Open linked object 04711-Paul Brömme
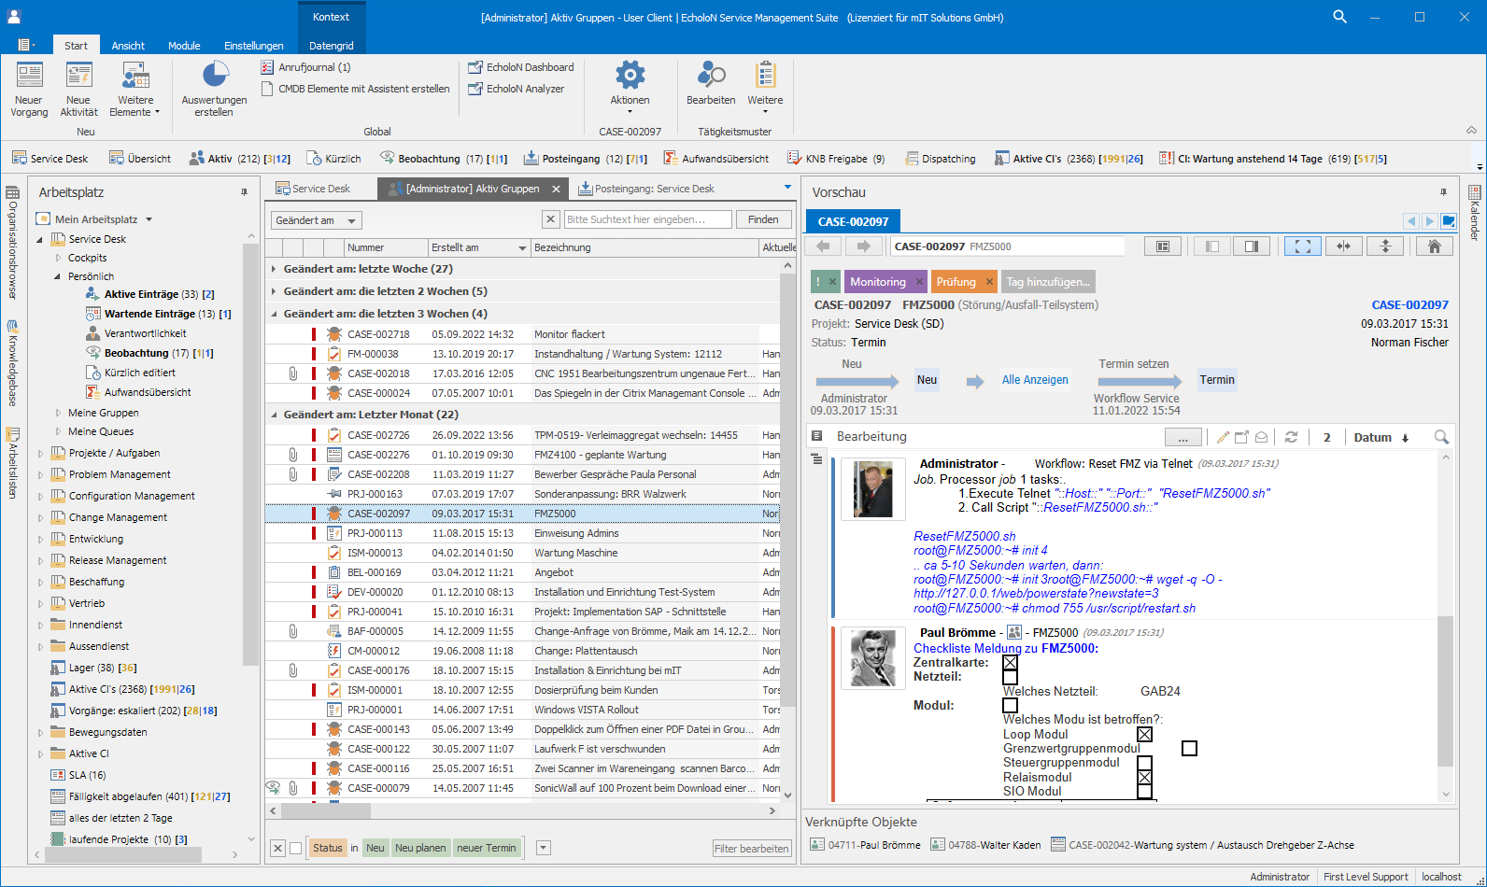Image resolution: width=1487 pixels, height=887 pixels. (866, 845)
